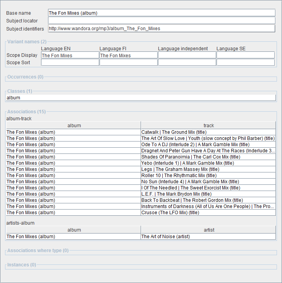
Task: Click the 'Instances (0)' section title
Action: pyautogui.click(x=22, y=265)
